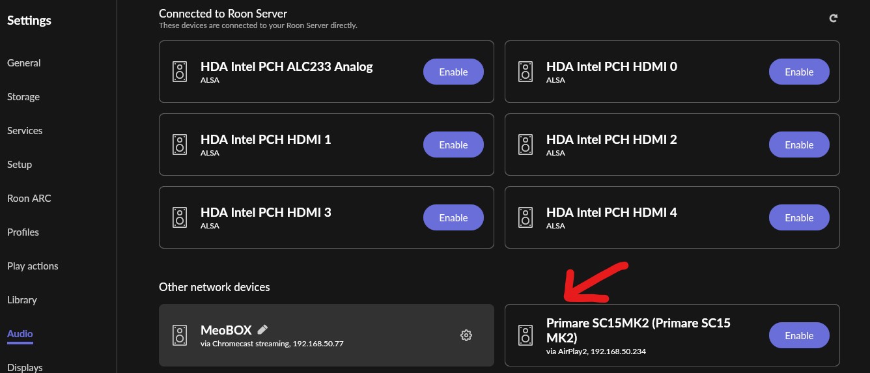Enable HDA Intel PCH ALC233 Analog output
This screenshot has width=870, height=373.
[x=453, y=72]
